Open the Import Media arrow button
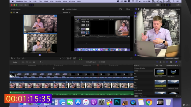191x107 pixels. pos(21,5)
